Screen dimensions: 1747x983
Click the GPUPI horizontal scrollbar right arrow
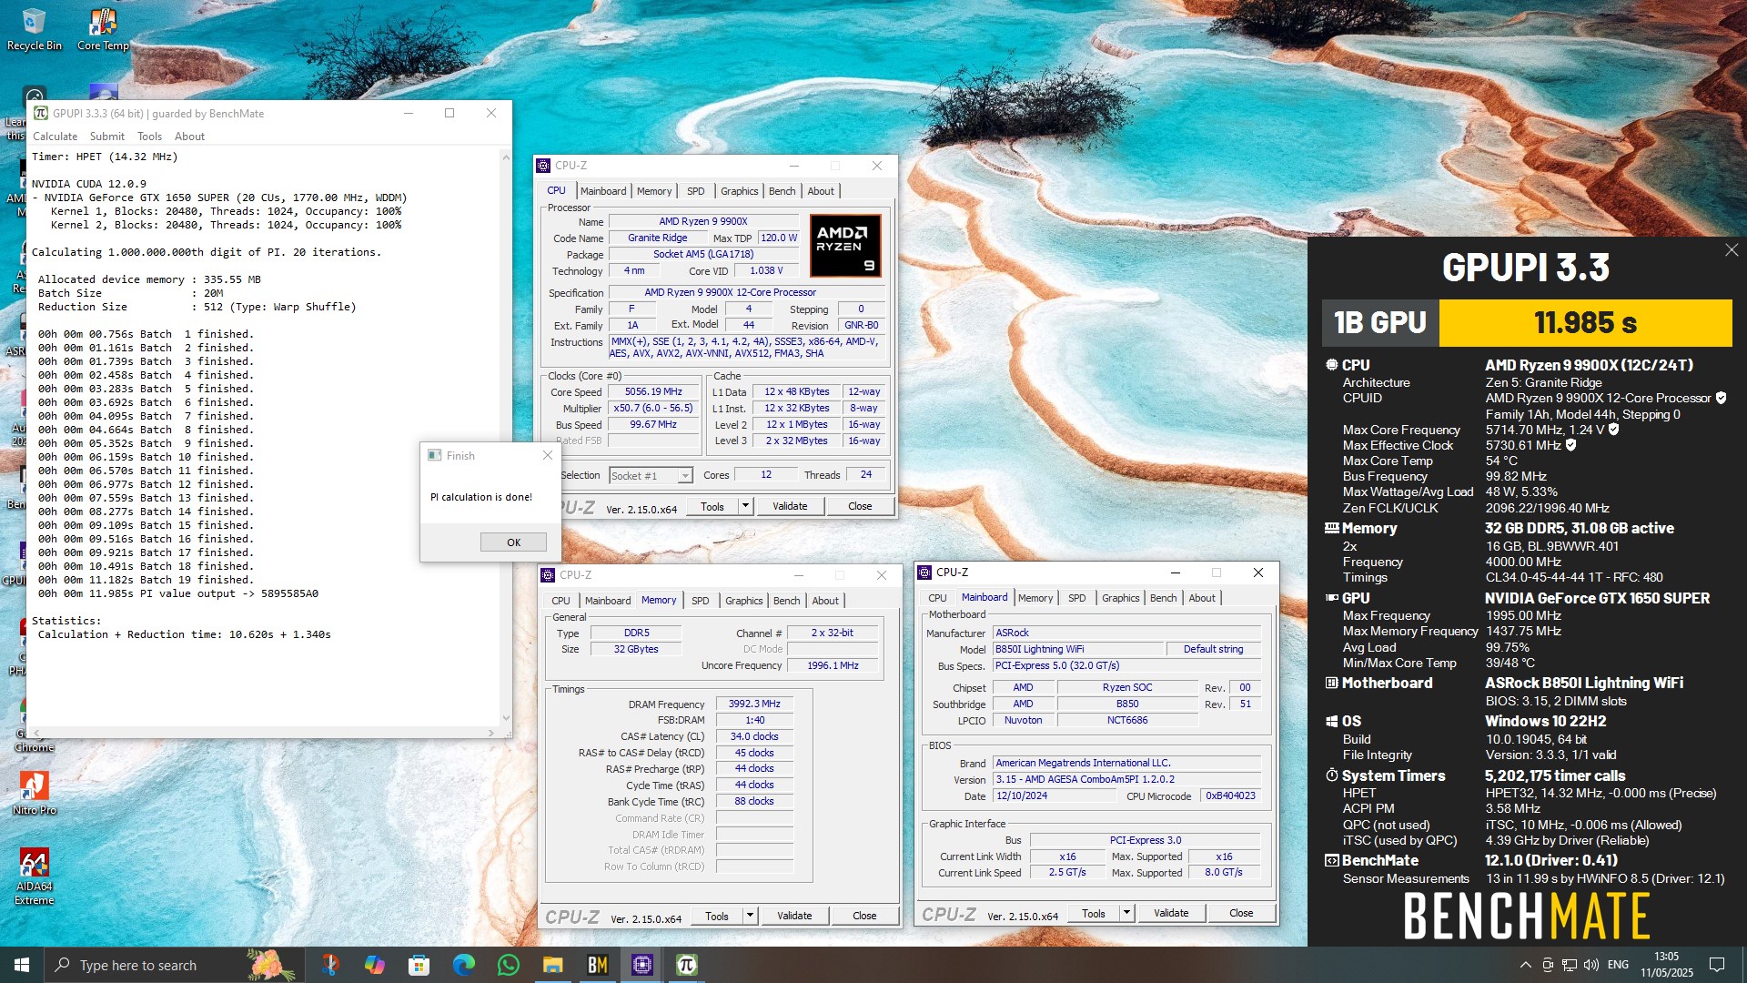[x=491, y=732]
